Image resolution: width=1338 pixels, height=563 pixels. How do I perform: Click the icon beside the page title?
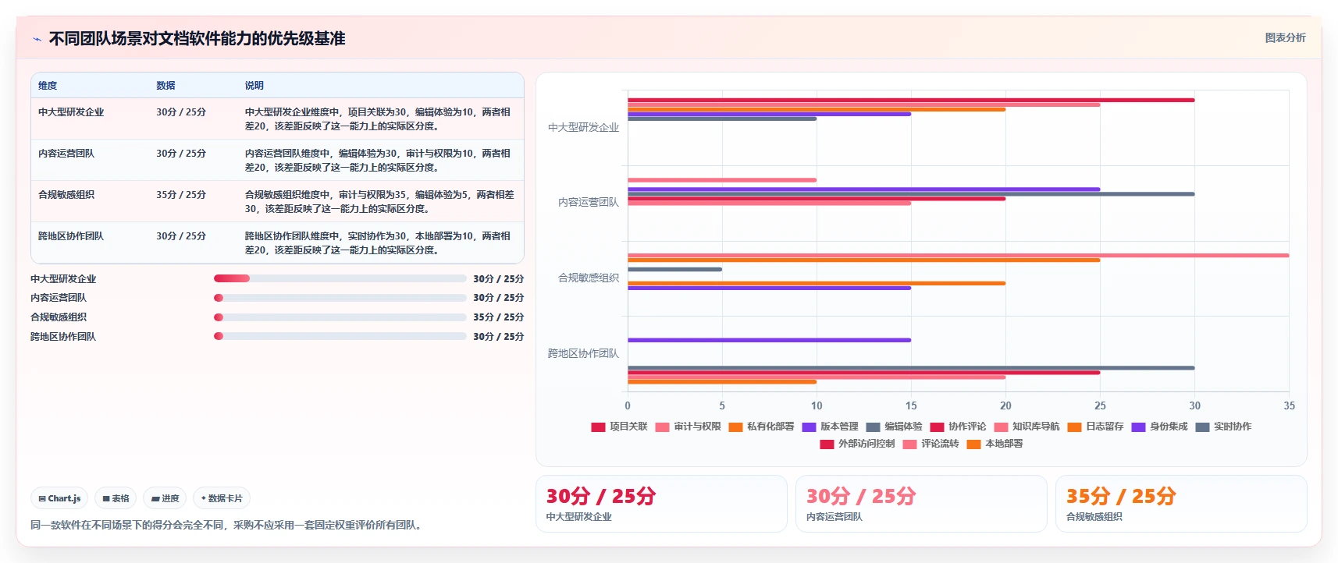click(x=37, y=39)
